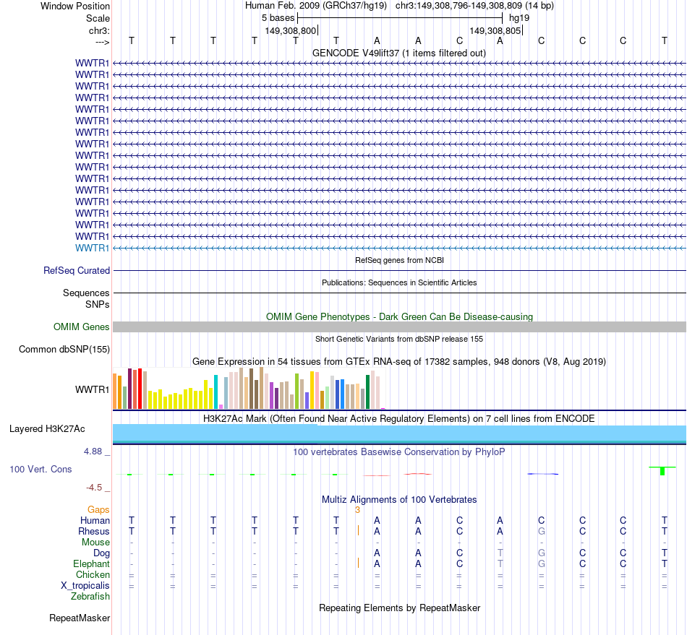Click the RepeatMasker track label
Screen dimensions: 687x635
coord(80,618)
